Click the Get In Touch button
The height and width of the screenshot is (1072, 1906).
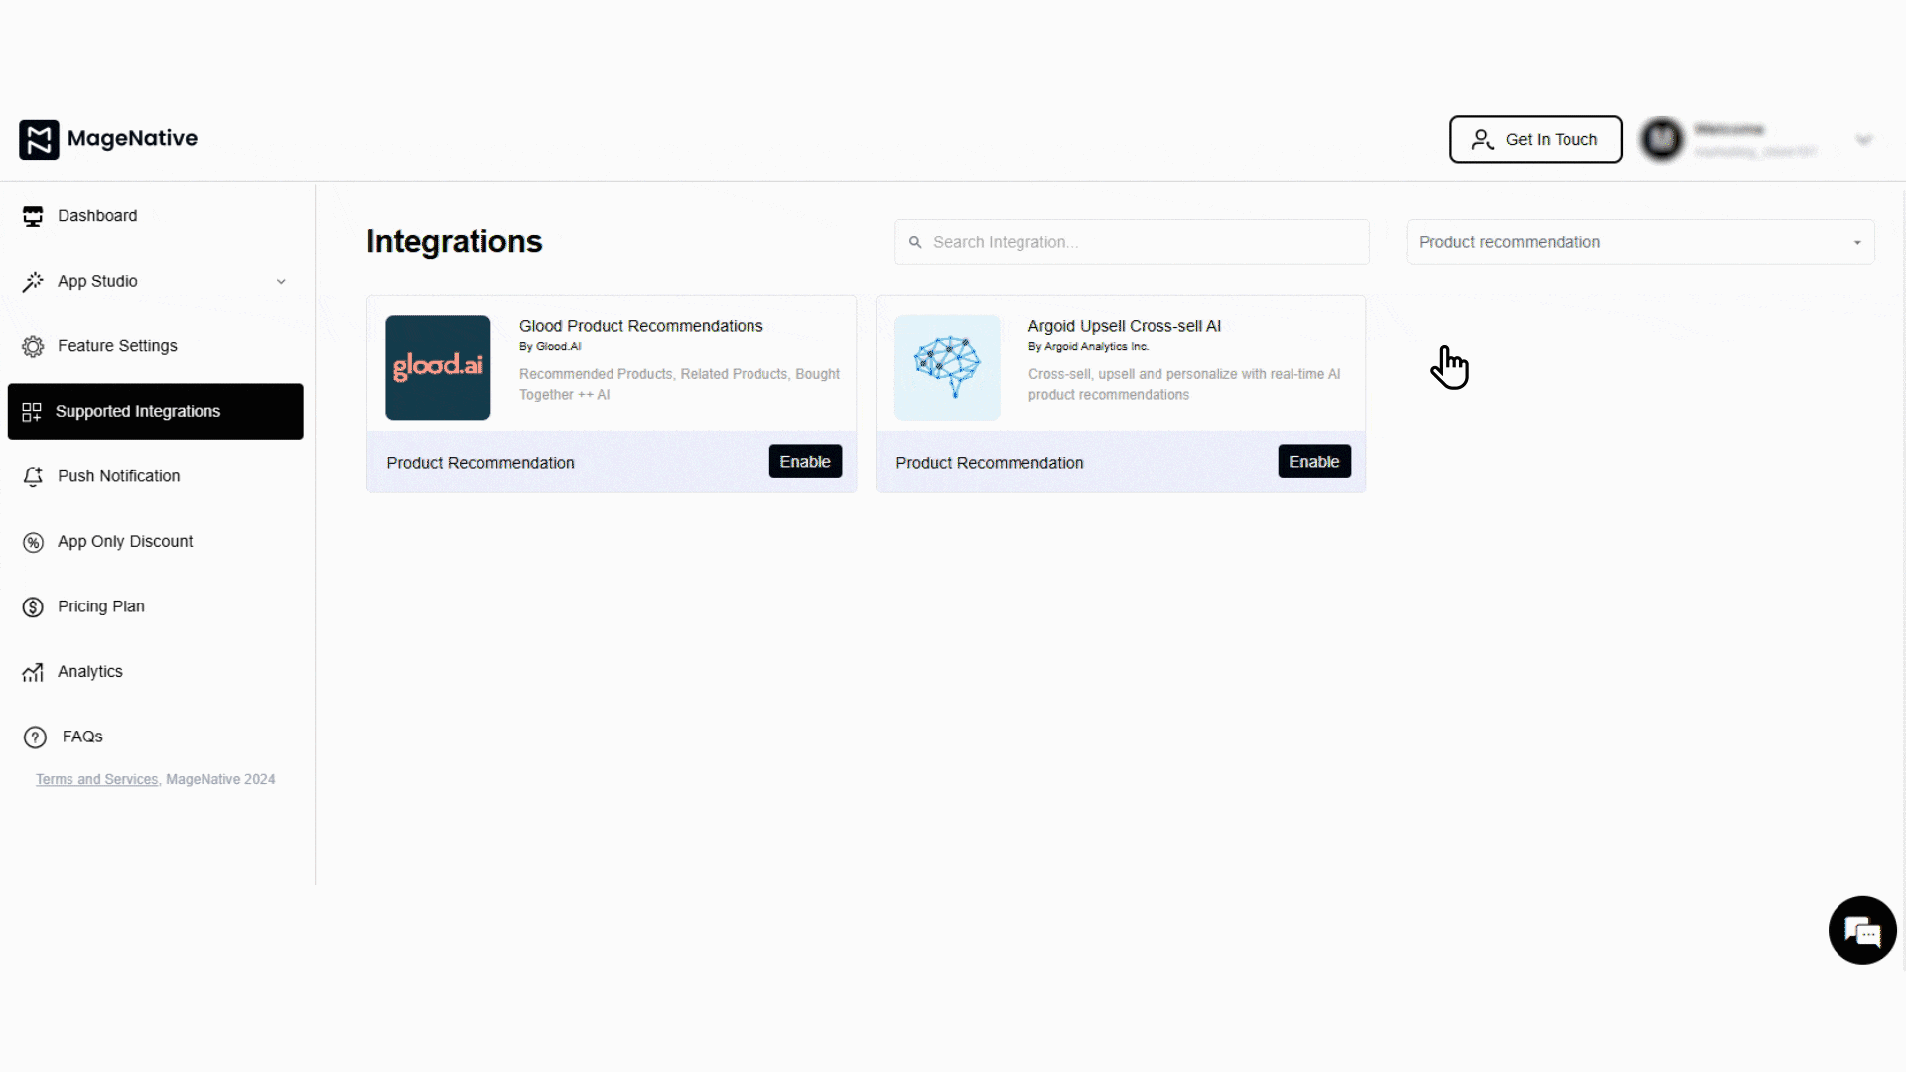pos(1535,139)
